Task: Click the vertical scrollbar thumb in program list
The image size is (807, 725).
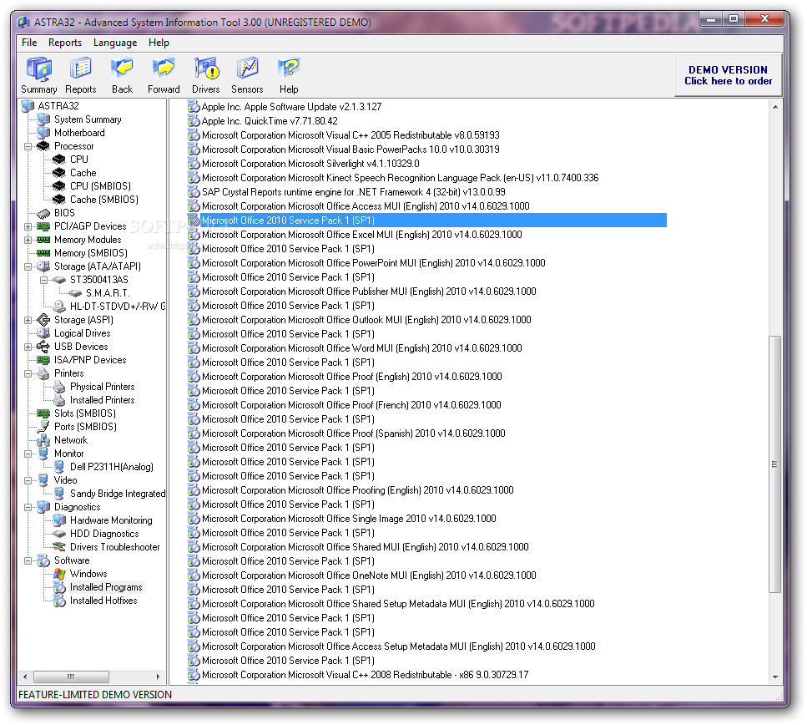Action: click(774, 464)
